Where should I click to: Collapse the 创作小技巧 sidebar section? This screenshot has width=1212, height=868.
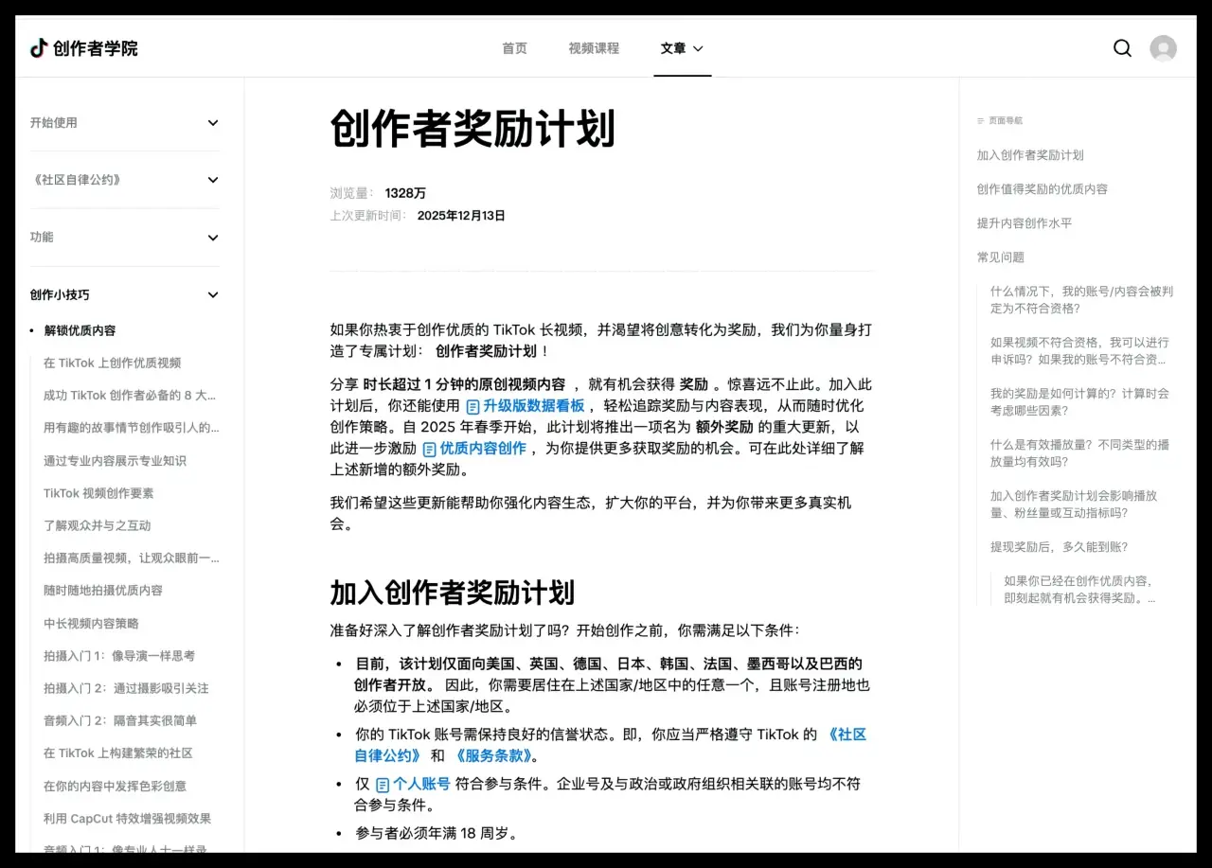pyautogui.click(x=213, y=295)
